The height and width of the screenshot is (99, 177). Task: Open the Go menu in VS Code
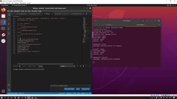pyautogui.click(x=26, y=11)
